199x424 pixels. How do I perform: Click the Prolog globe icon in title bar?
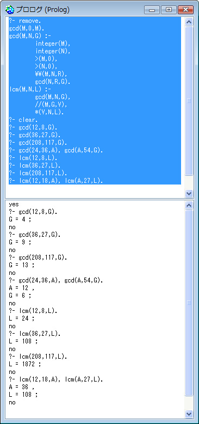[10, 10]
